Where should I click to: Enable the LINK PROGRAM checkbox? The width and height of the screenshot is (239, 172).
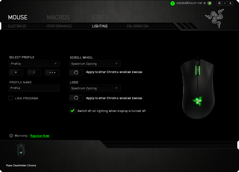pos(11,98)
